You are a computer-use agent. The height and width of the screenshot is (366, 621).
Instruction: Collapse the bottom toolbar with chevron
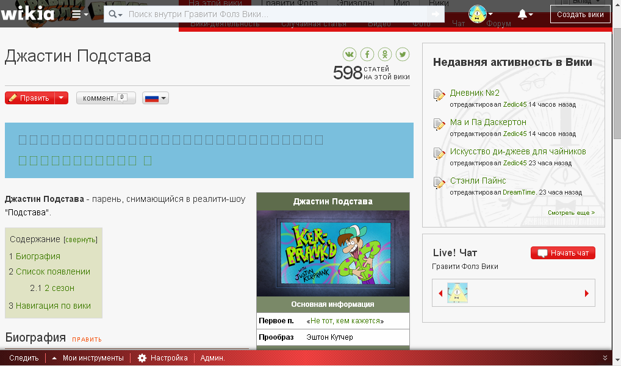(605, 358)
